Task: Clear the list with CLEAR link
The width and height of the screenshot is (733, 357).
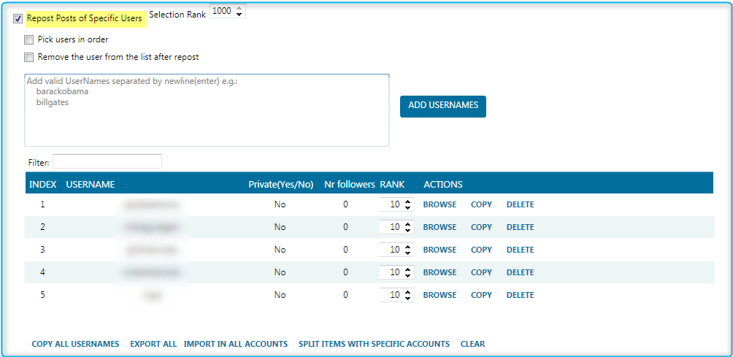Action: coord(472,344)
